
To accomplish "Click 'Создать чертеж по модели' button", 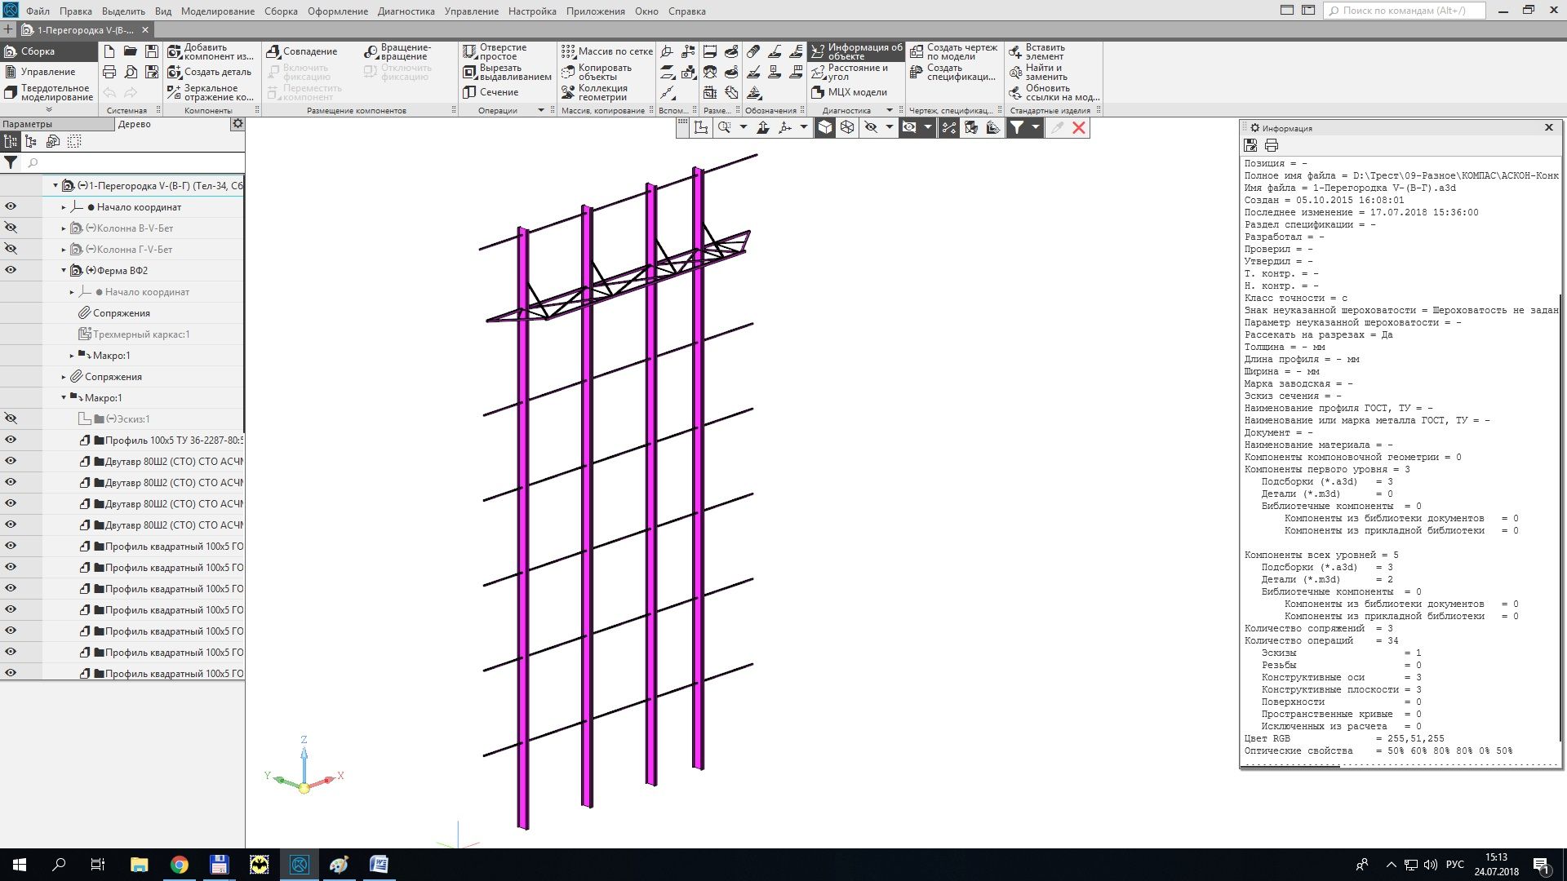I will point(953,51).
